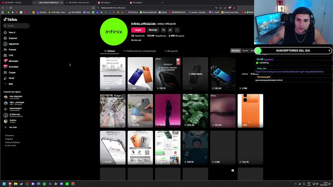The height and width of the screenshot is (187, 333).
Task: Switch to the GRACIAS YouTube browser tab
Action: (x=16, y=3)
